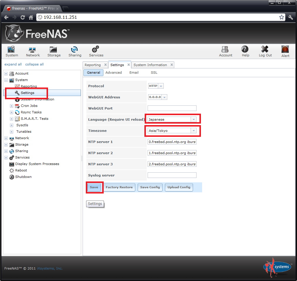Select the Advanced sub-tab
Screen dimensions: 297x281
click(113, 73)
